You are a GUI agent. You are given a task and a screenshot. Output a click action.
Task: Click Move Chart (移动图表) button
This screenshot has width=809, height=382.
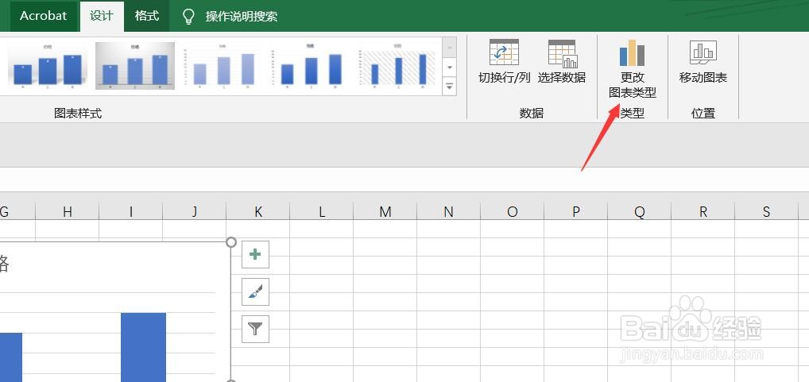pos(703,62)
